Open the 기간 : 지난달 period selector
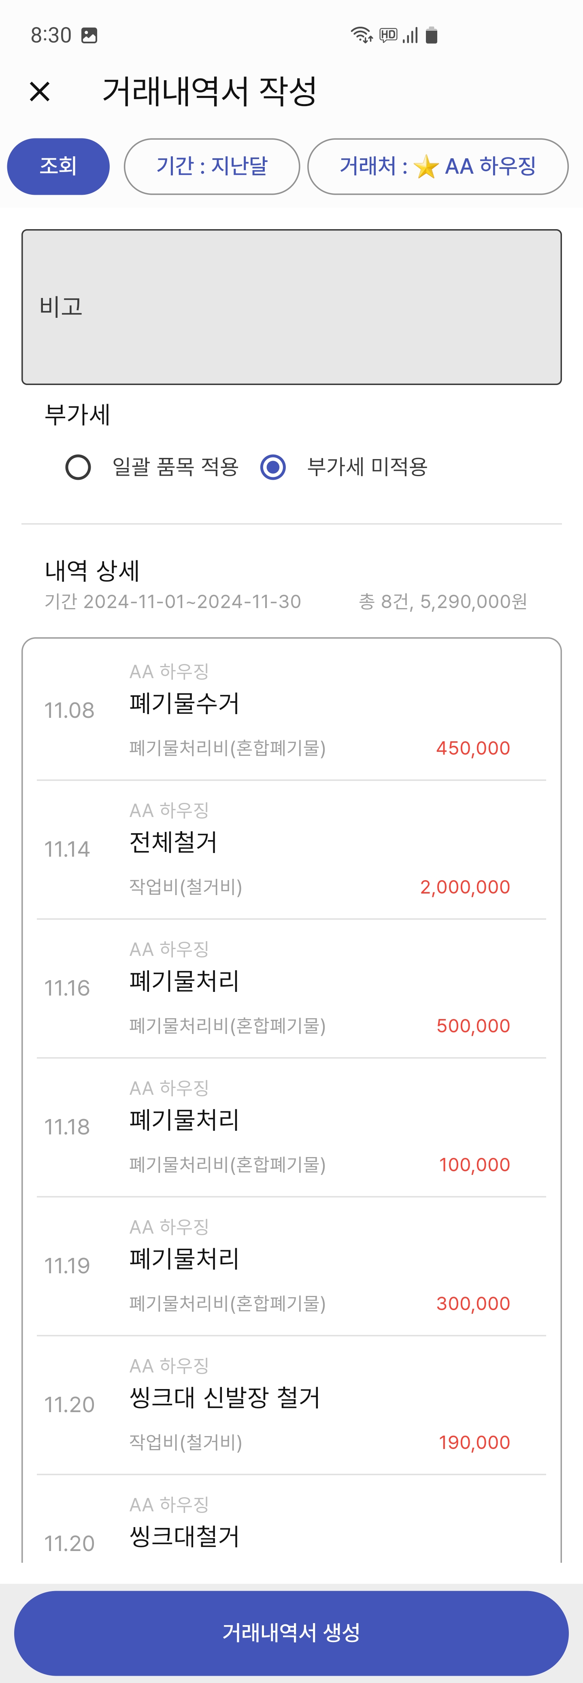This screenshot has width=583, height=1683. 212,167
